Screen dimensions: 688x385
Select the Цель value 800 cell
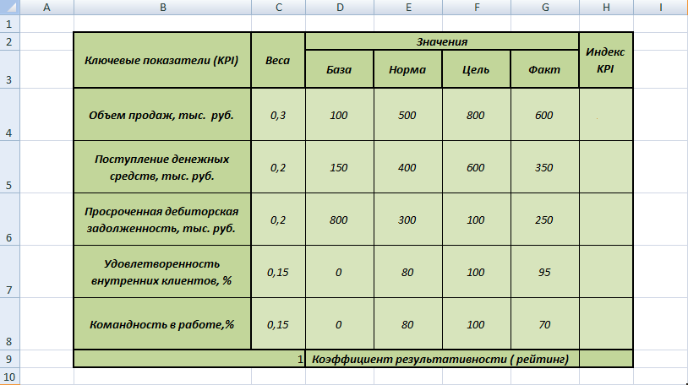[476, 114]
